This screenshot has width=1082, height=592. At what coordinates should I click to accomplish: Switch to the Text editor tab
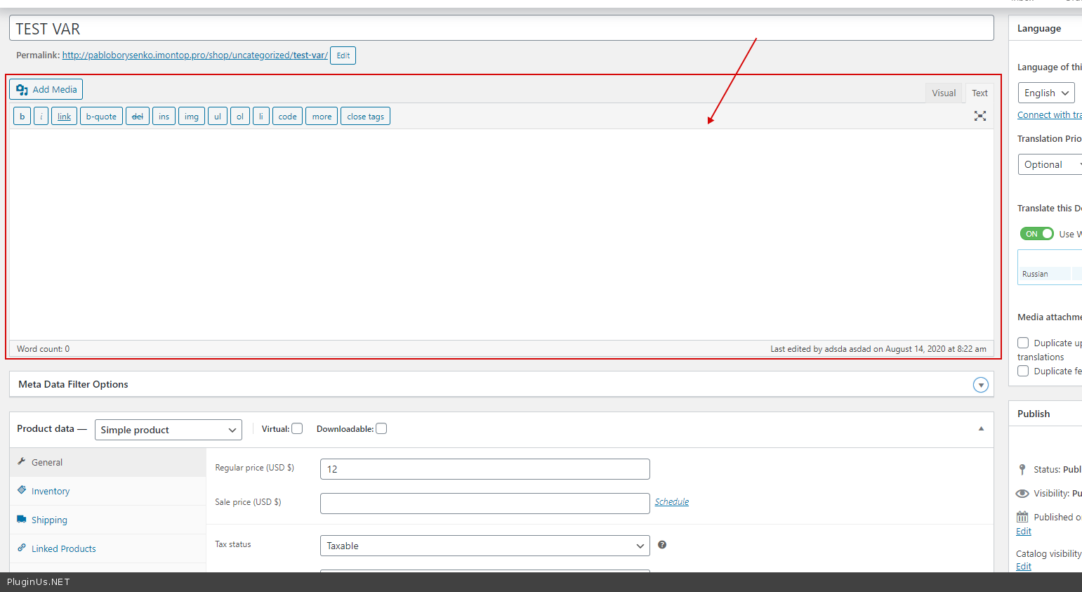coord(979,93)
